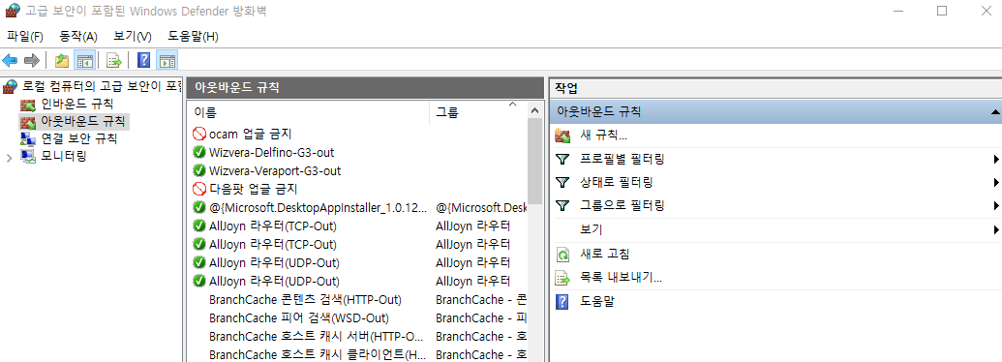Screen dimensions: 1002x362
Task: Expand the 모니터링 tree node chevron
Action: [x=9, y=157]
